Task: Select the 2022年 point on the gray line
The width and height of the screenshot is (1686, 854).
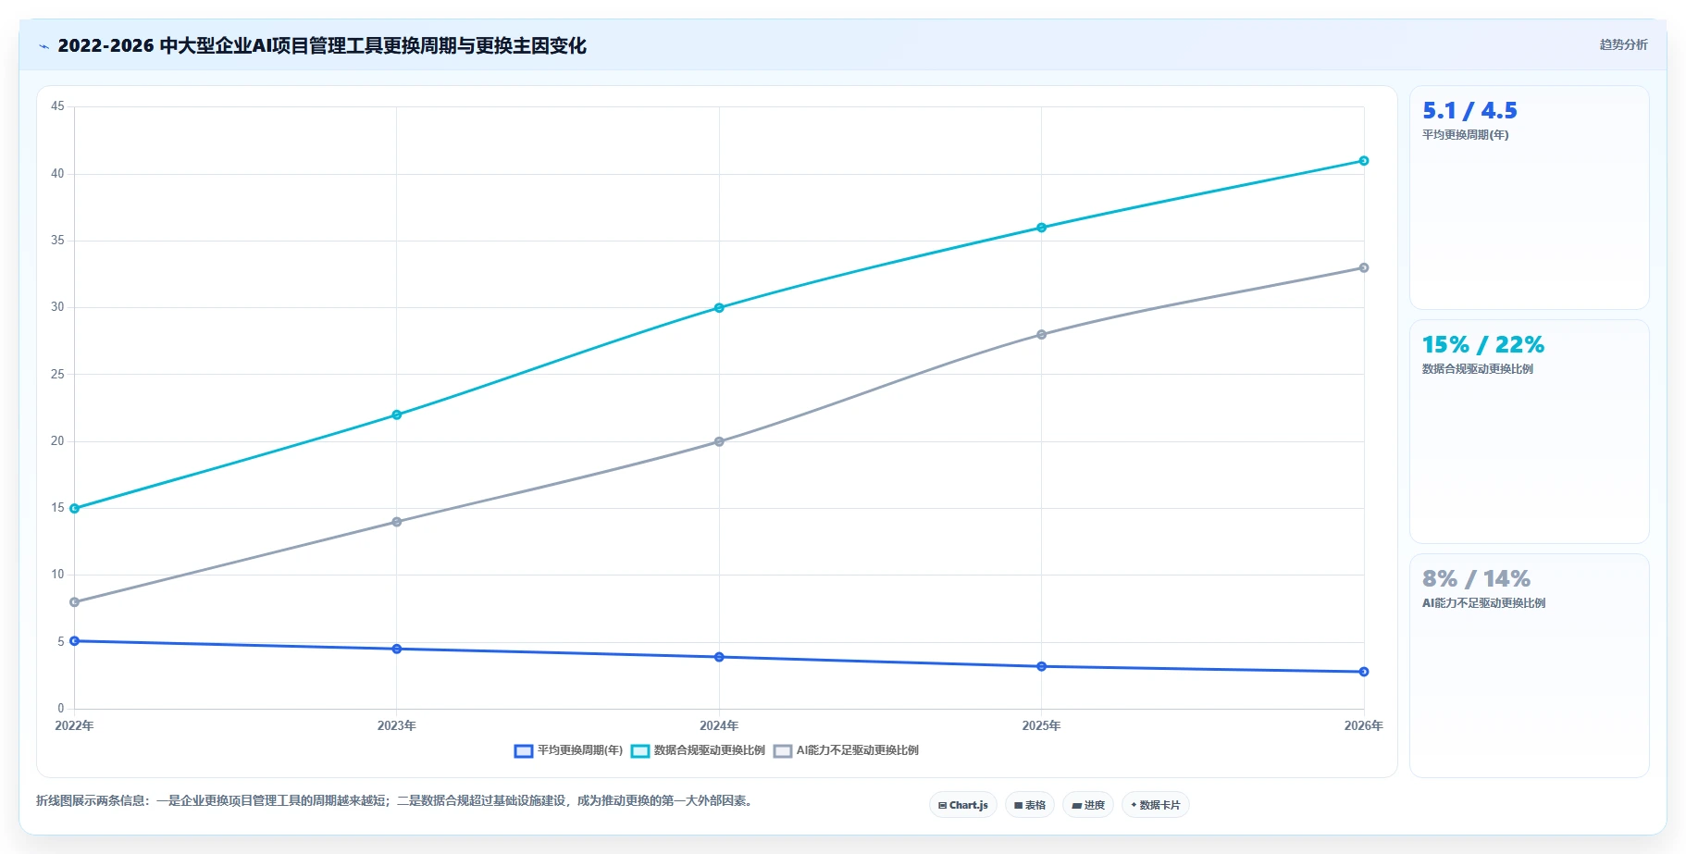Action: [75, 602]
